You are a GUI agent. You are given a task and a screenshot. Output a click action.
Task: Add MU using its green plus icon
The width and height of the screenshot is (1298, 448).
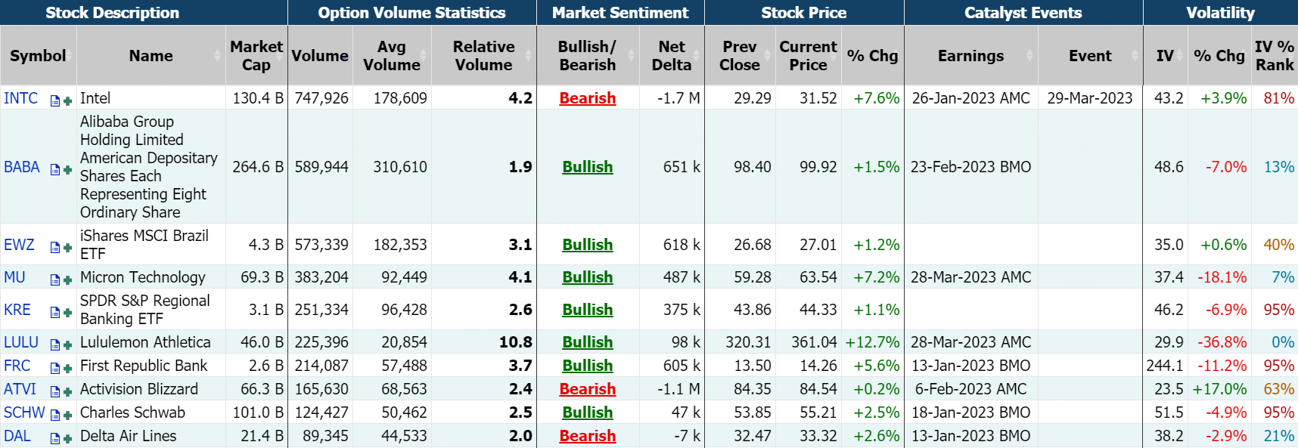click(x=67, y=280)
